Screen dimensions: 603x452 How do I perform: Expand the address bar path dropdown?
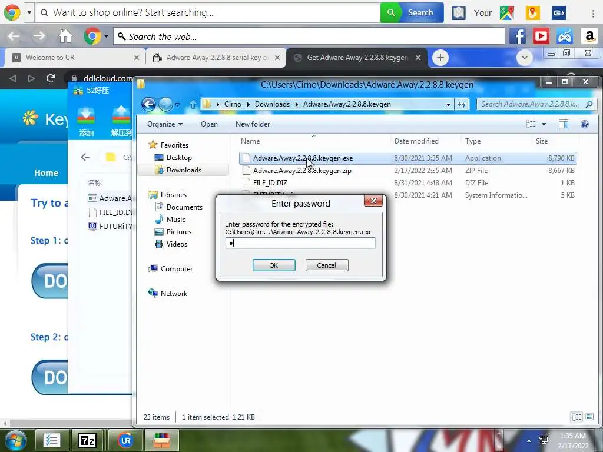448,104
